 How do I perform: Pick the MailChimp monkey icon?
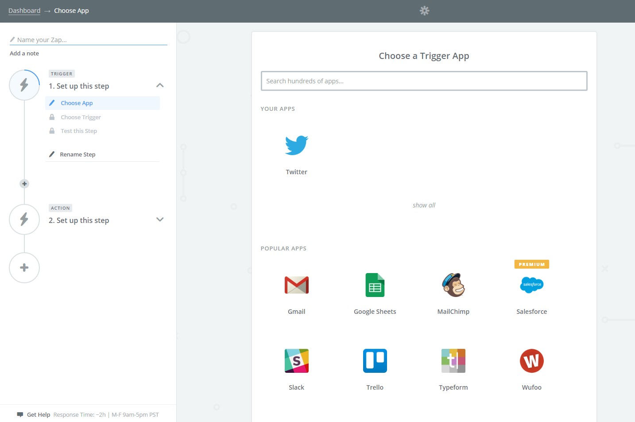(x=453, y=285)
